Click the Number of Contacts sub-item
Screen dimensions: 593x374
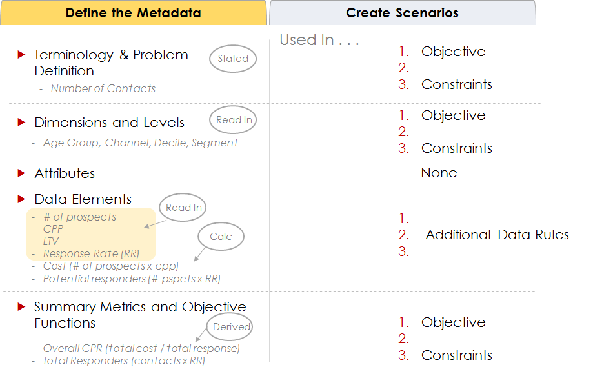pos(103,88)
